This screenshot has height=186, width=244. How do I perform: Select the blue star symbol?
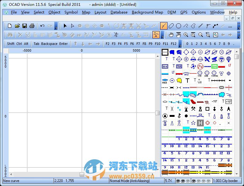pos(193,123)
